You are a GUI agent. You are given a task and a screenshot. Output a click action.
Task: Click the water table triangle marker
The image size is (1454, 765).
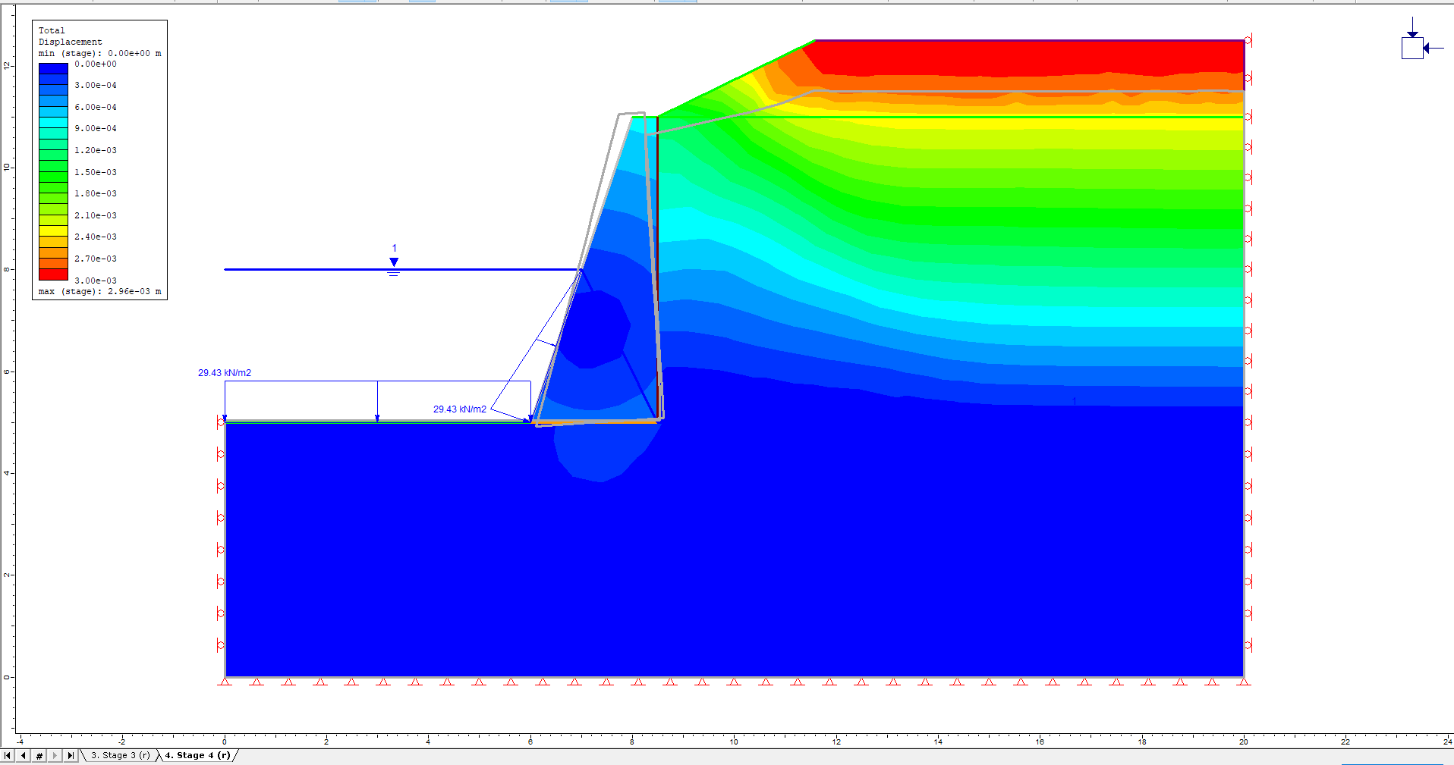point(394,262)
